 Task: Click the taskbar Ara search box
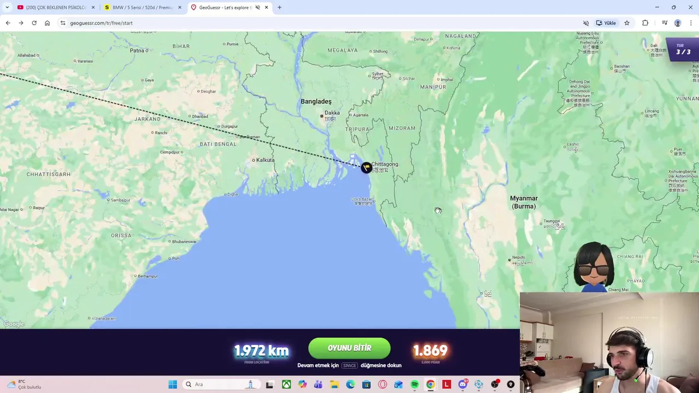click(x=221, y=384)
